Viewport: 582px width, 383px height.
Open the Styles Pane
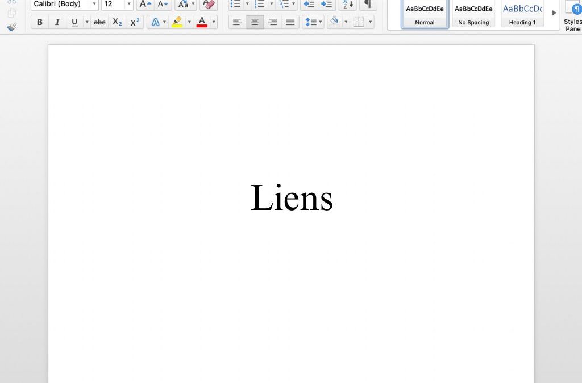573,15
